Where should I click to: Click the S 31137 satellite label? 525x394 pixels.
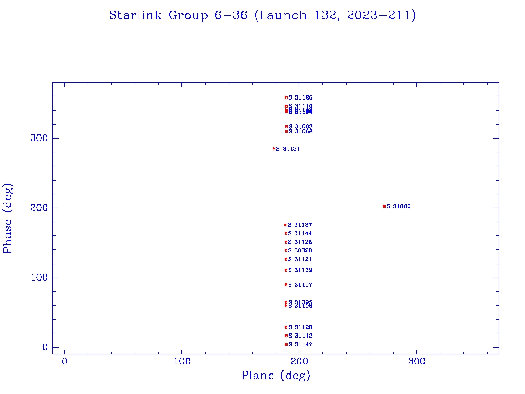click(300, 225)
